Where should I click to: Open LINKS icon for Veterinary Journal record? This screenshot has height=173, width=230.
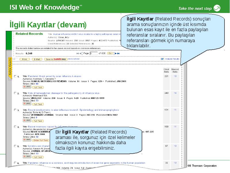coord(27,121)
